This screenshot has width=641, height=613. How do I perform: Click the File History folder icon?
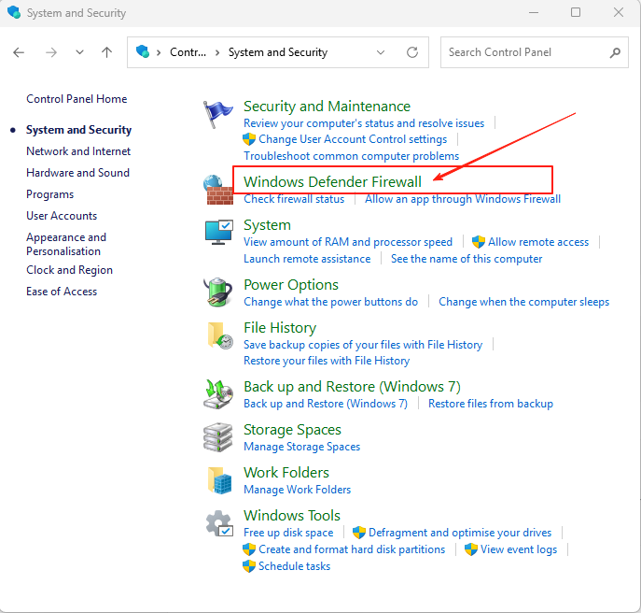point(220,335)
